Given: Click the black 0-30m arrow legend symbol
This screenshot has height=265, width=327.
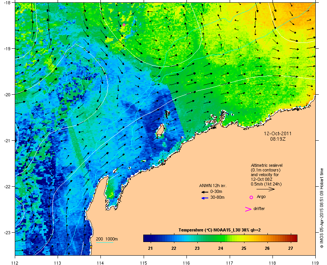Looking at the screenshot, I should [205, 192].
